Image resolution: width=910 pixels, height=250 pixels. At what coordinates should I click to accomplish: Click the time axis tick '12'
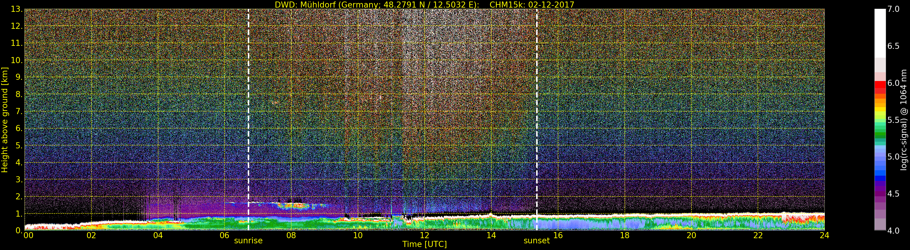425,235
